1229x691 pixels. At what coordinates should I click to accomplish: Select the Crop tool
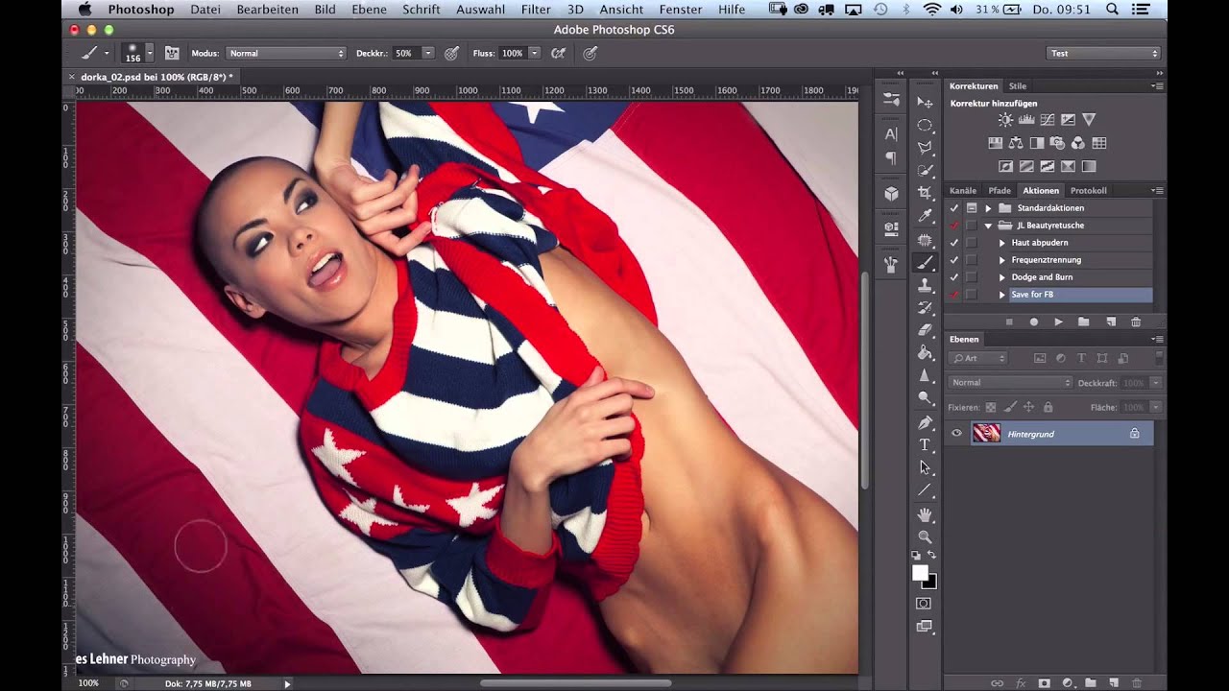point(925,193)
